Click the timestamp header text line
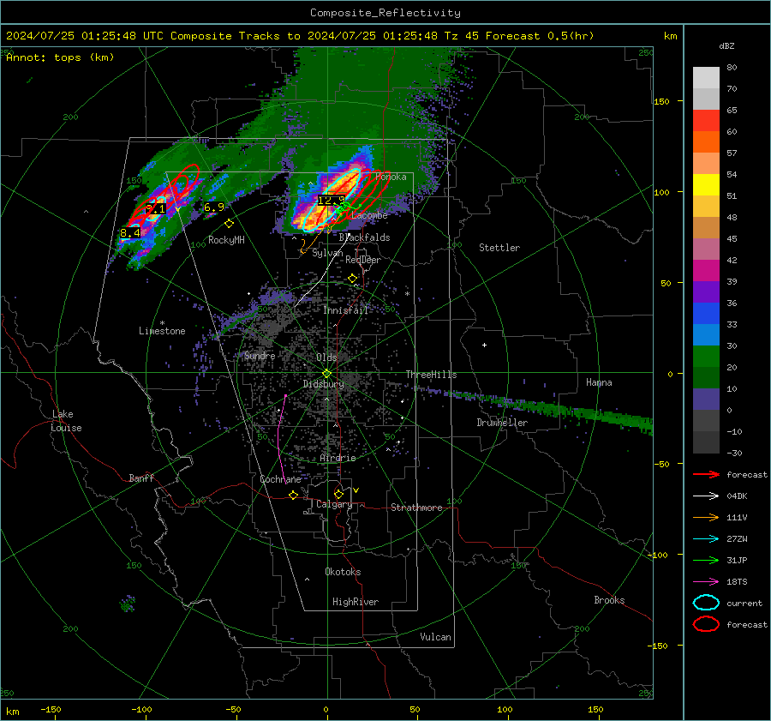771x721 pixels. point(300,36)
